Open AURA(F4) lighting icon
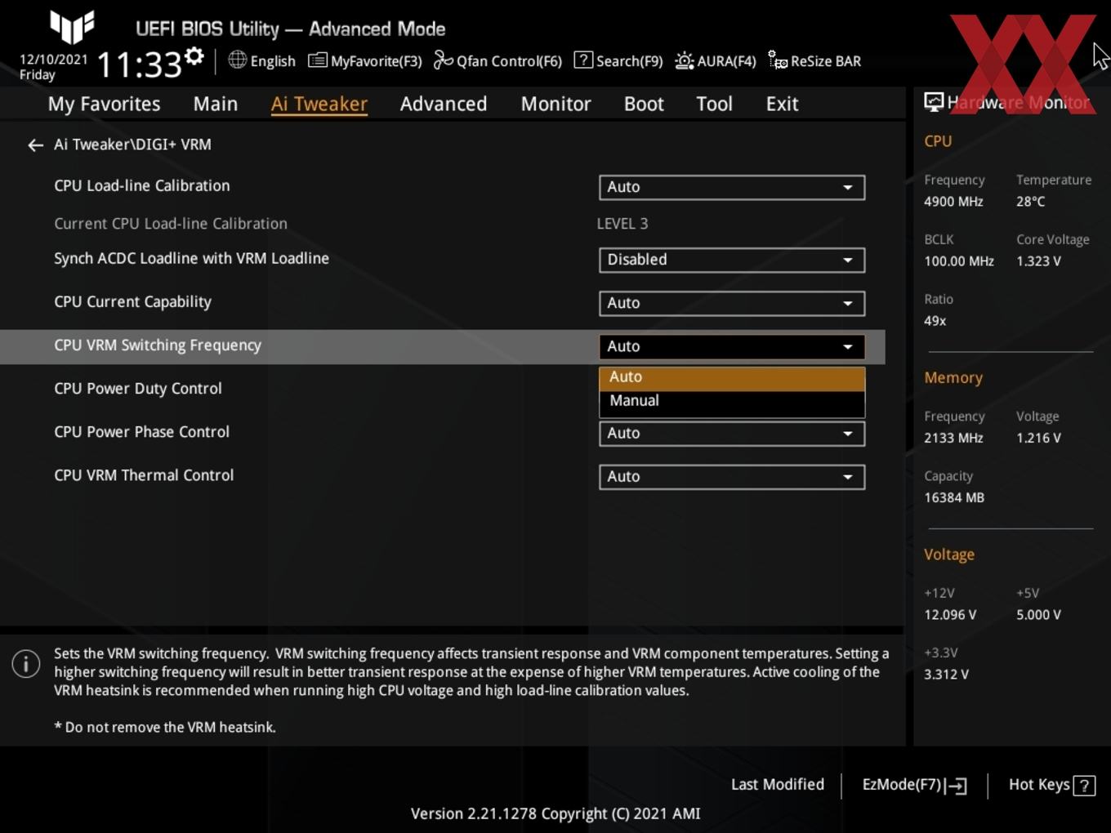 pos(684,60)
